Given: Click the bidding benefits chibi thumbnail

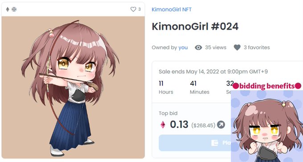Looking at the screenshot, I should click(x=267, y=126).
